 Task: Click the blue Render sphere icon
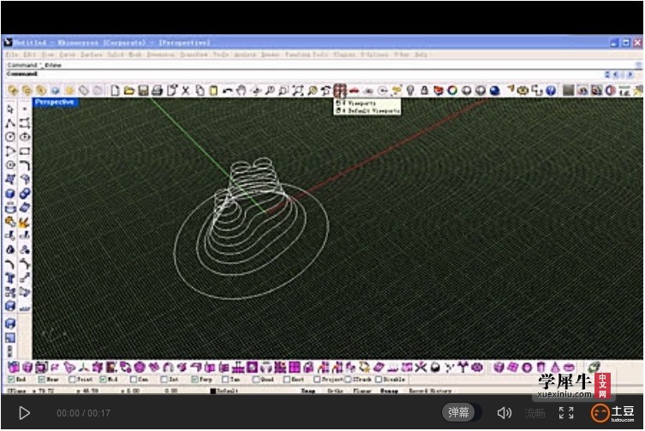(x=495, y=90)
